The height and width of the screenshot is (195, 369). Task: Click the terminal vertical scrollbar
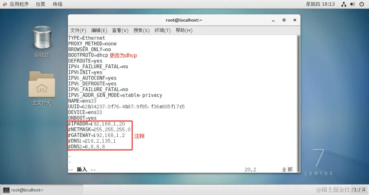click(x=299, y=104)
